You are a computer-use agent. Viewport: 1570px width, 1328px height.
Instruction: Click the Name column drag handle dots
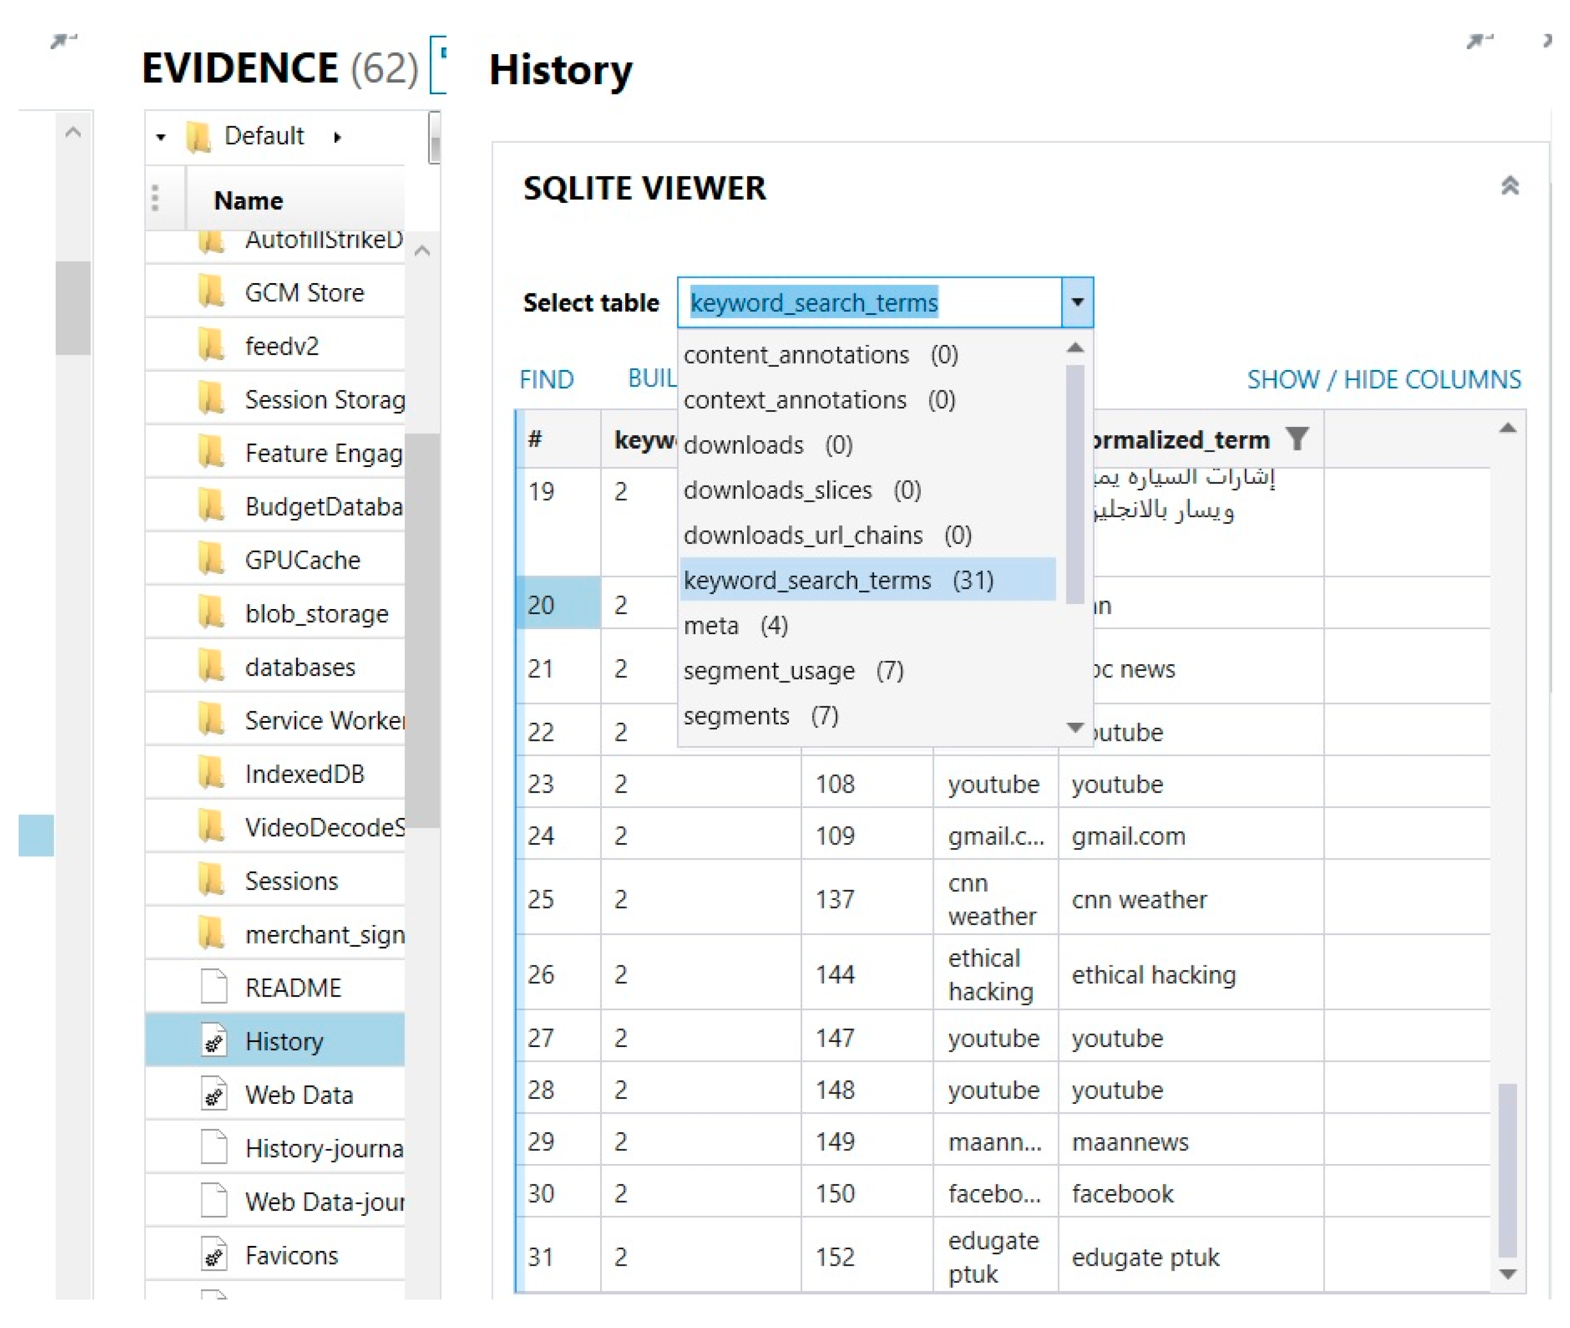point(155,199)
